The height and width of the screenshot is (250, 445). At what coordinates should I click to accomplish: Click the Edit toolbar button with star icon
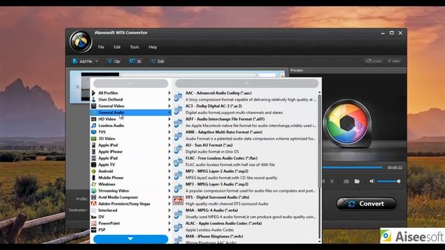pos(158,61)
